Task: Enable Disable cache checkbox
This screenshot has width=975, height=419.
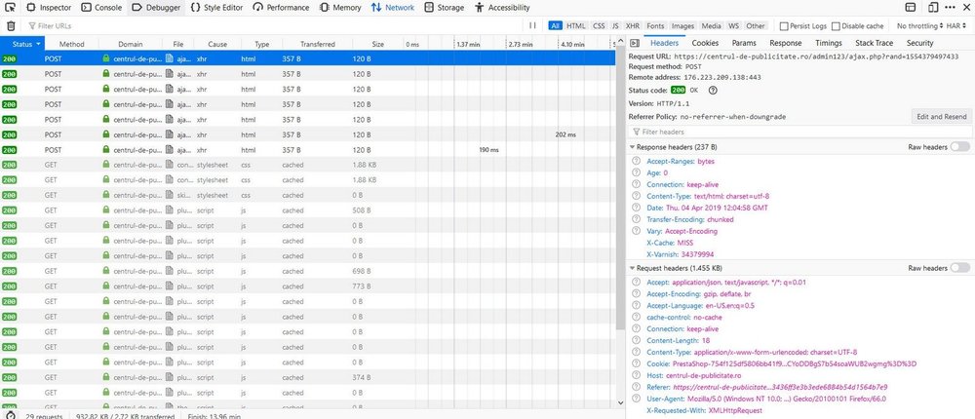Action: (x=836, y=26)
